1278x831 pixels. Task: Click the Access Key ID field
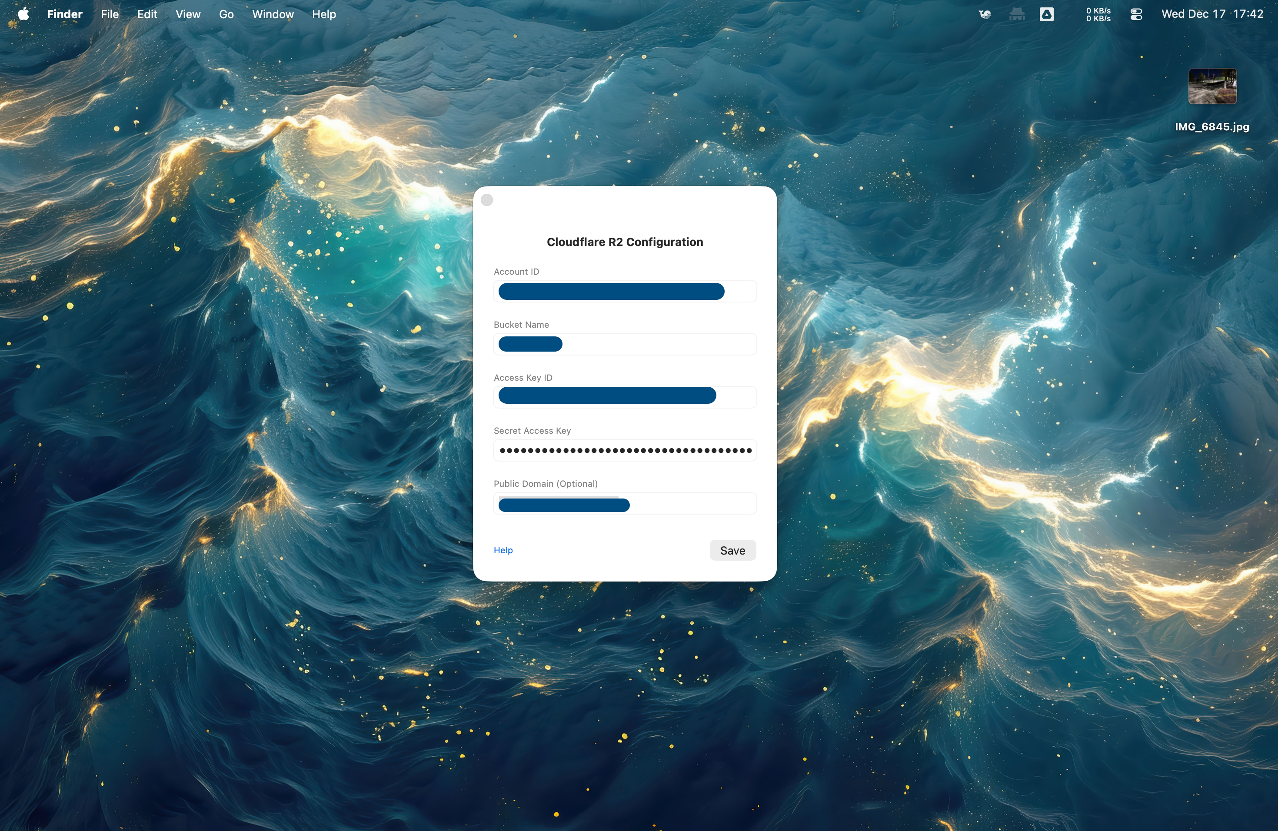pos(625,396)
